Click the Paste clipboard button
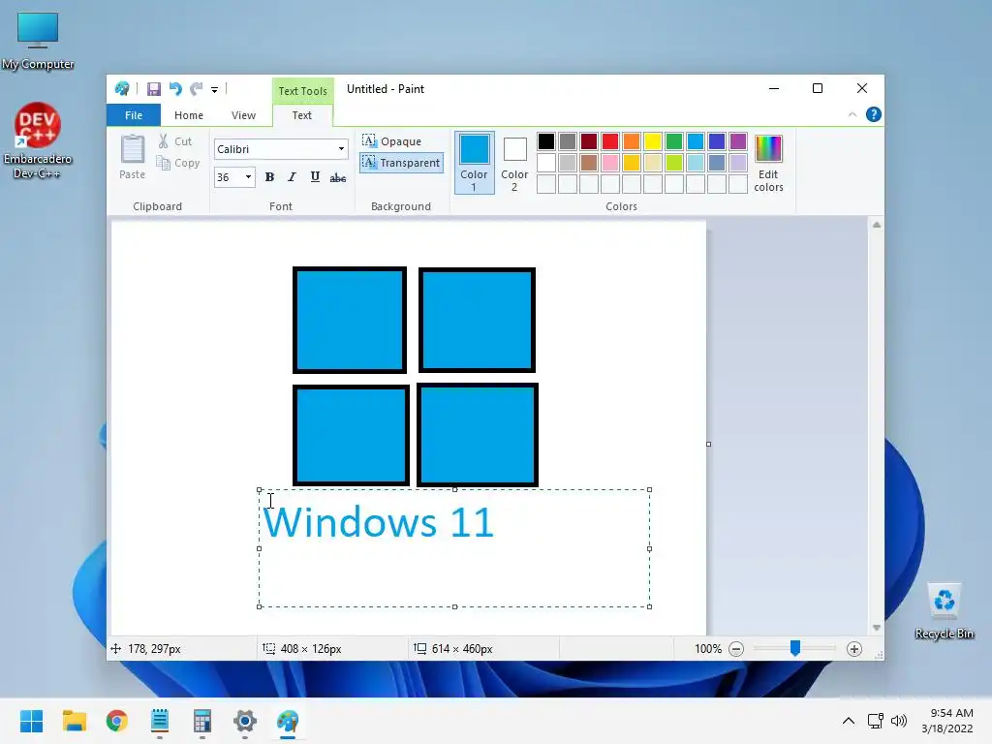 [132, 157]
